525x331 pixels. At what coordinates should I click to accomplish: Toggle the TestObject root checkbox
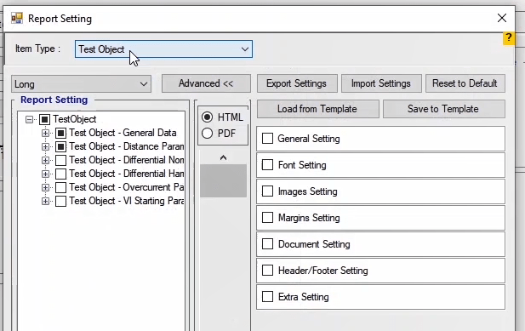[44, 119]
